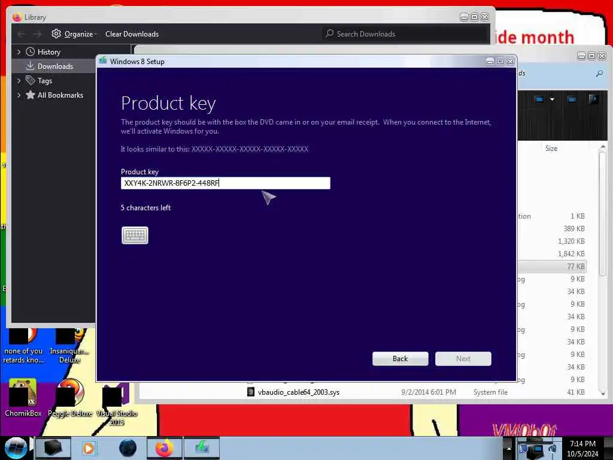The height and width of the screenshot is (460, 613).
Task: Click the Firefox Library title icon
Action: pyautogui.click(x=16, y=17)
